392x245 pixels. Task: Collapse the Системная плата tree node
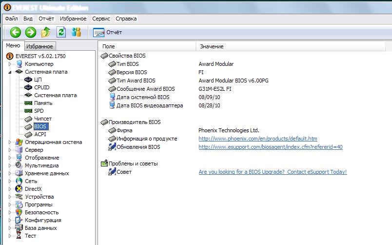point(10,72)
